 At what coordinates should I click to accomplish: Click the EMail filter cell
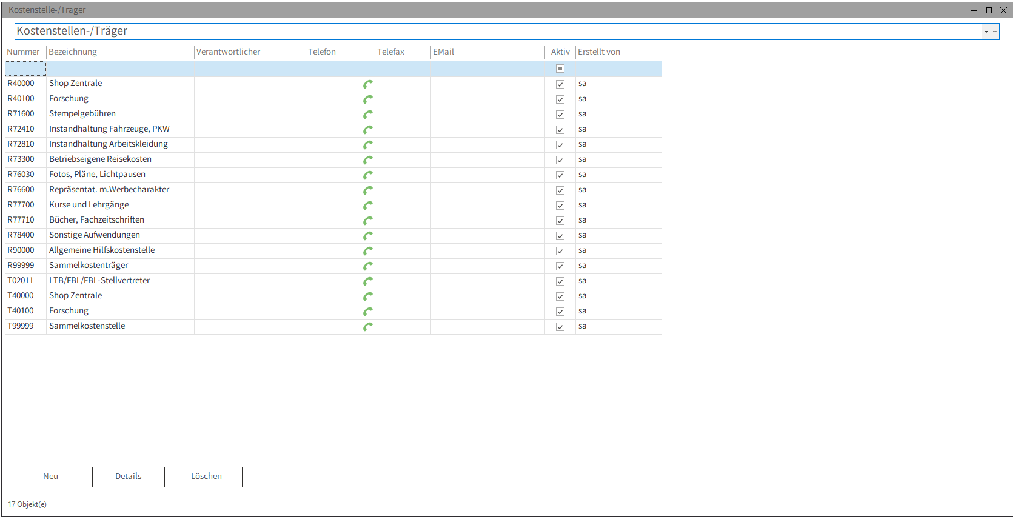(487, 69)
